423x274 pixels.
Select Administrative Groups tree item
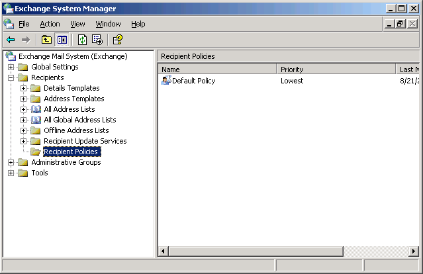[x=66, y=162]
